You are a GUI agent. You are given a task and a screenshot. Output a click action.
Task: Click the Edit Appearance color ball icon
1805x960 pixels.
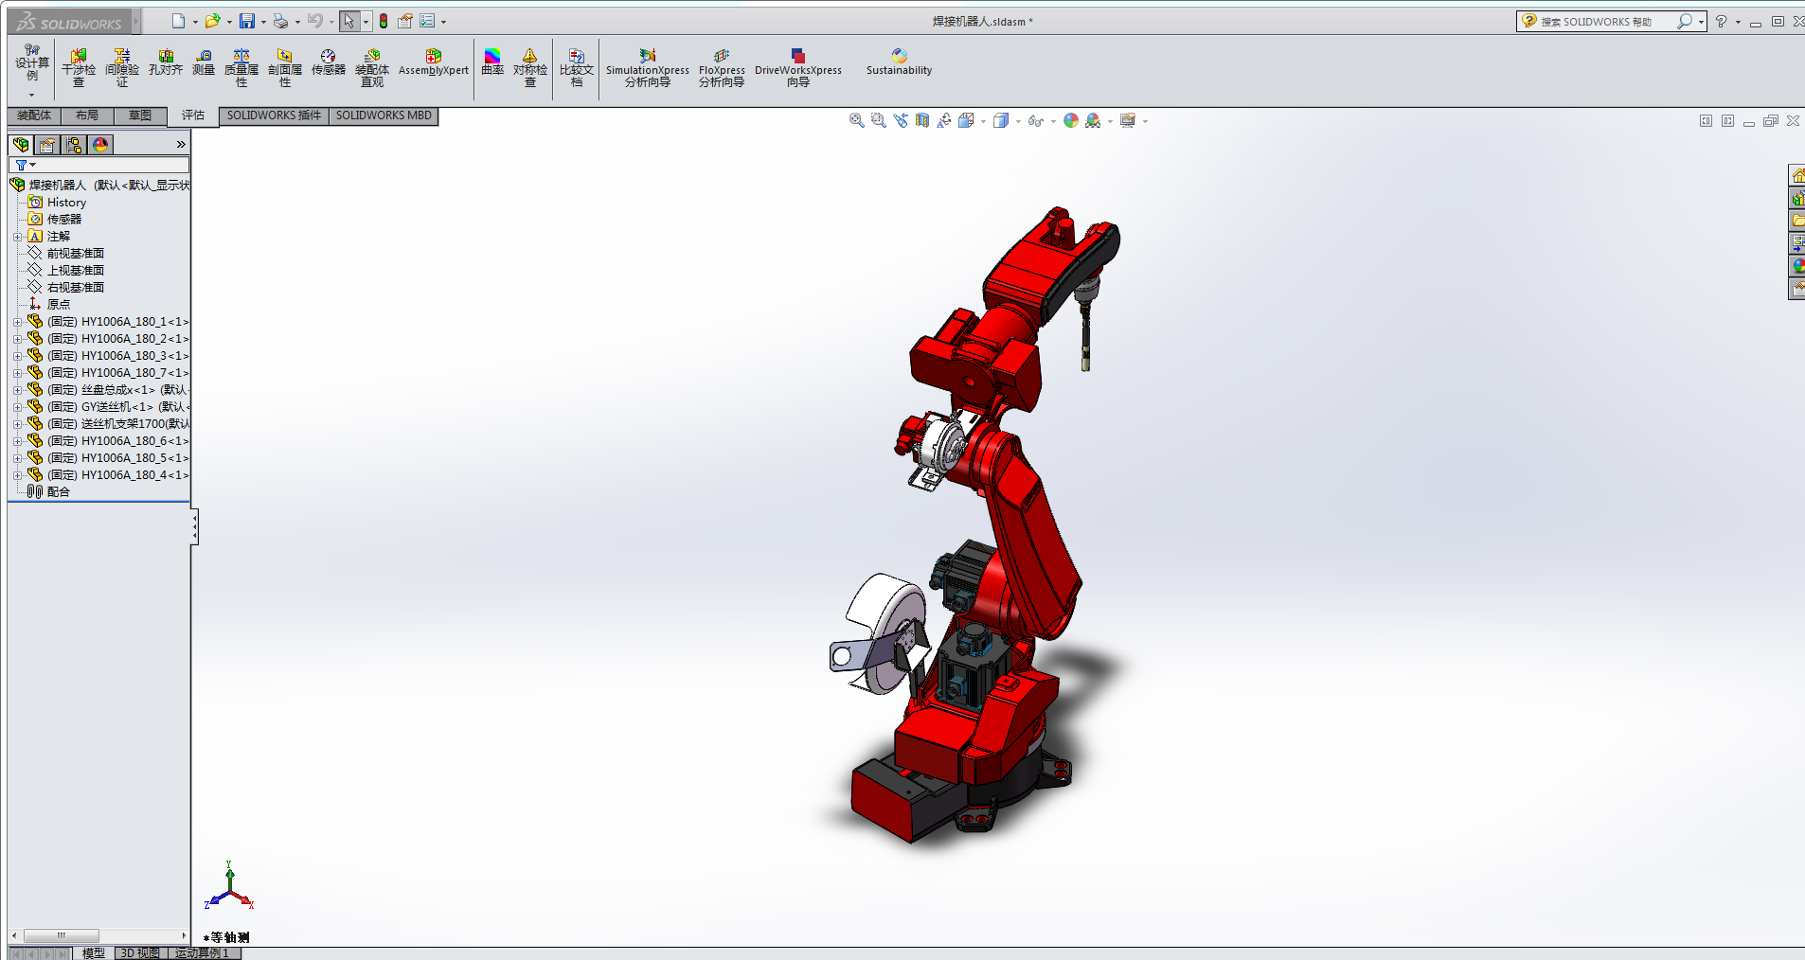[1071, 120]
